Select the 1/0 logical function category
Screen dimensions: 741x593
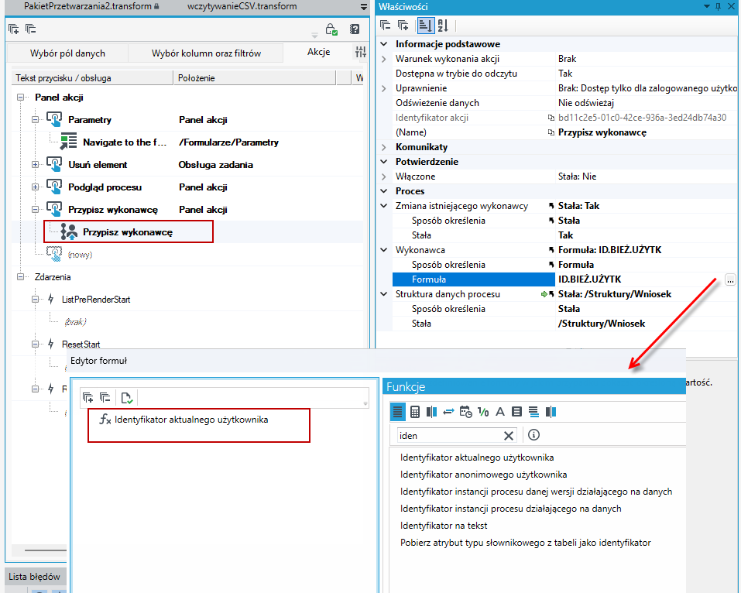coord(483,412)
